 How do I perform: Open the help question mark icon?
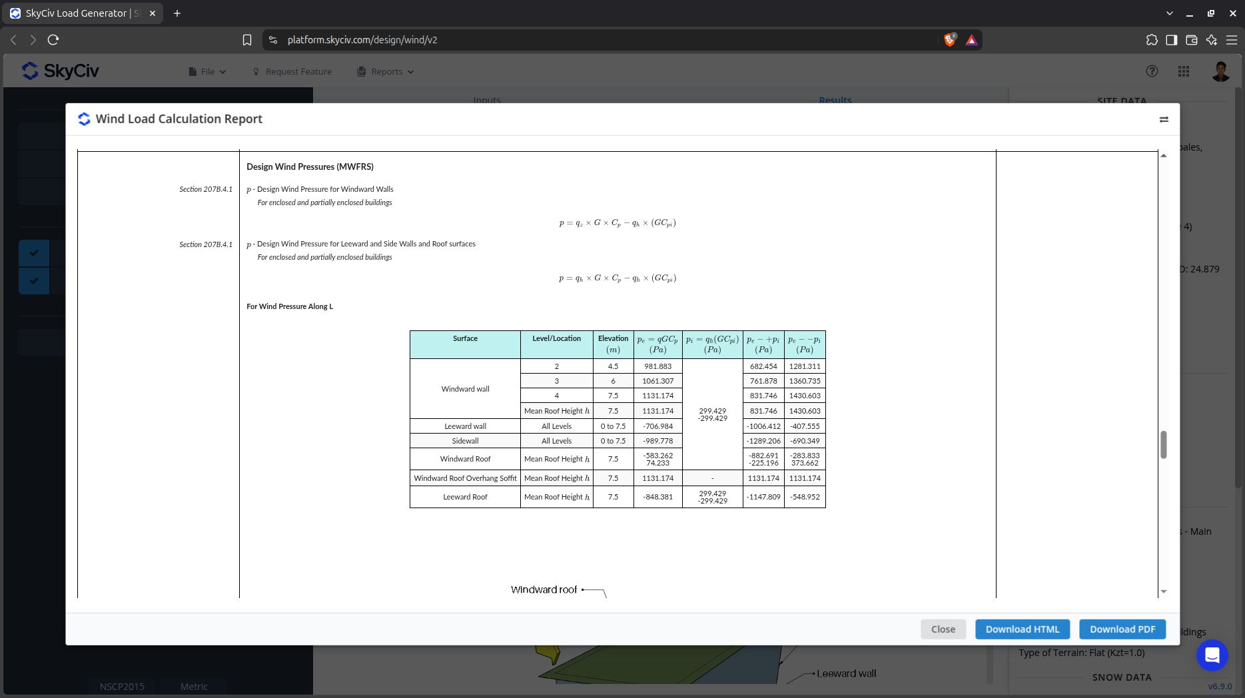1152,71
